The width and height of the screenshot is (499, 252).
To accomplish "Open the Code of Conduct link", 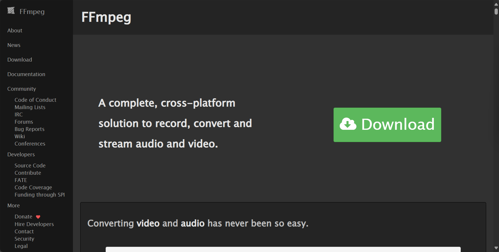I will [35, 100].
